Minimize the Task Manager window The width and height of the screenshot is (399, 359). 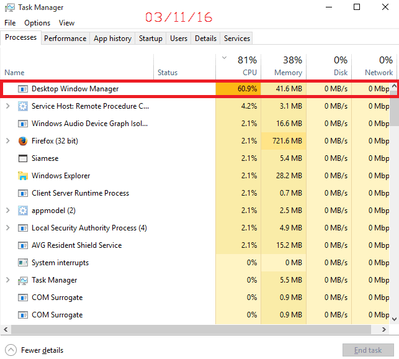[329, 7]
